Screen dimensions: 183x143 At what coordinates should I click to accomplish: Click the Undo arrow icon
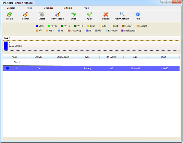coord(73,14)
